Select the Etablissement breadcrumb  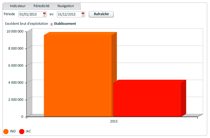pyautogui.click(x=65, y=24)
